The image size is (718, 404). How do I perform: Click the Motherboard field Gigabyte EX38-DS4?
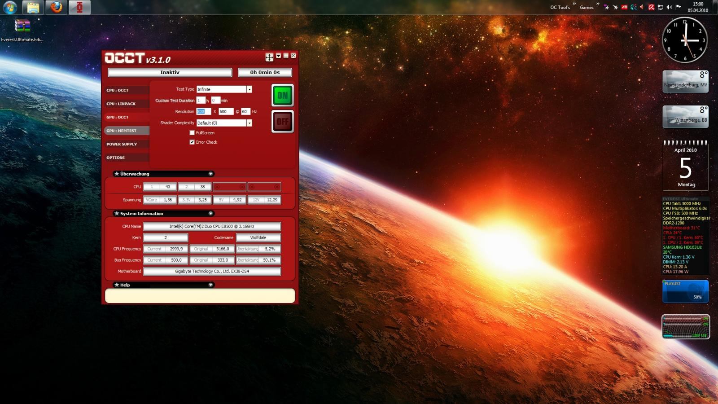click(x=212, y=272)
